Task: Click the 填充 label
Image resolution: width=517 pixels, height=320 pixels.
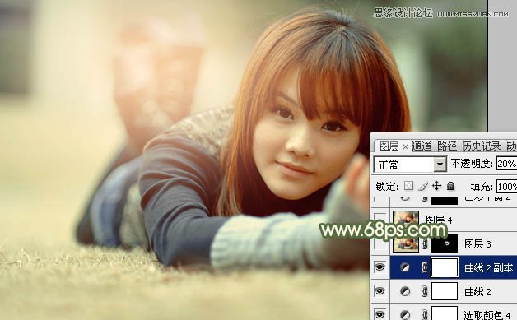Action: [x=482, y=187]
